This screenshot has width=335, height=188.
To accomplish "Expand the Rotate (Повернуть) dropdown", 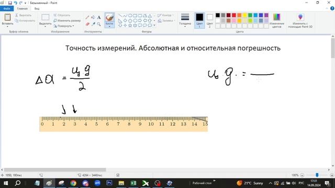I will pyautogui.click(x=73, y=26).
